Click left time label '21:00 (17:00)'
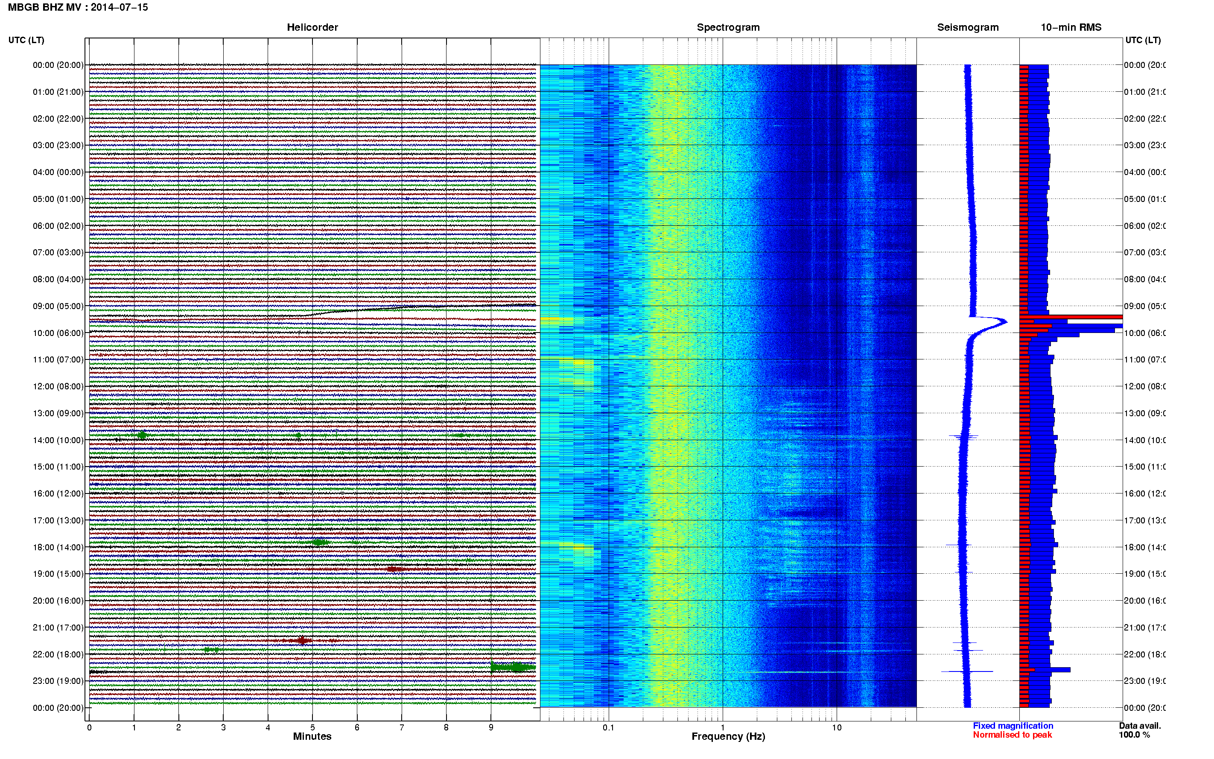This screenshot has width=1214, height=759. (58, 628)
